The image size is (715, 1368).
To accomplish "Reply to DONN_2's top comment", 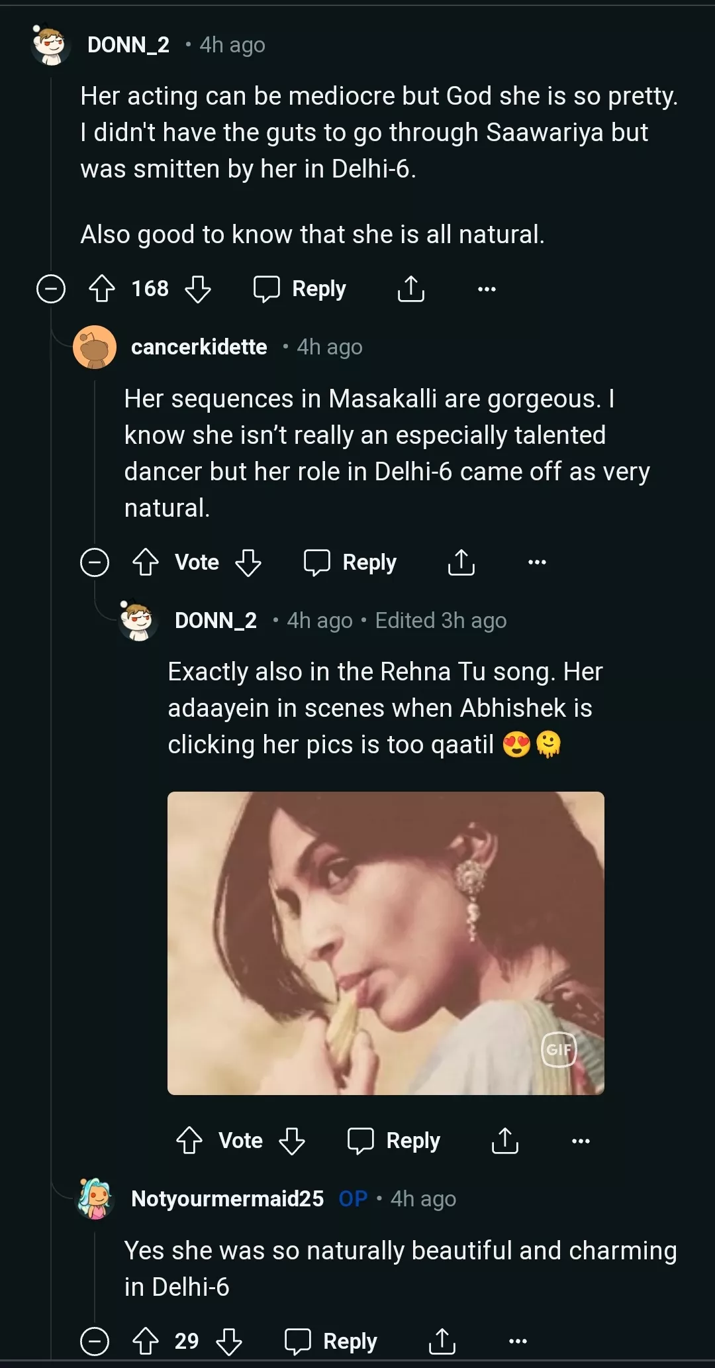I will (301, 289).
